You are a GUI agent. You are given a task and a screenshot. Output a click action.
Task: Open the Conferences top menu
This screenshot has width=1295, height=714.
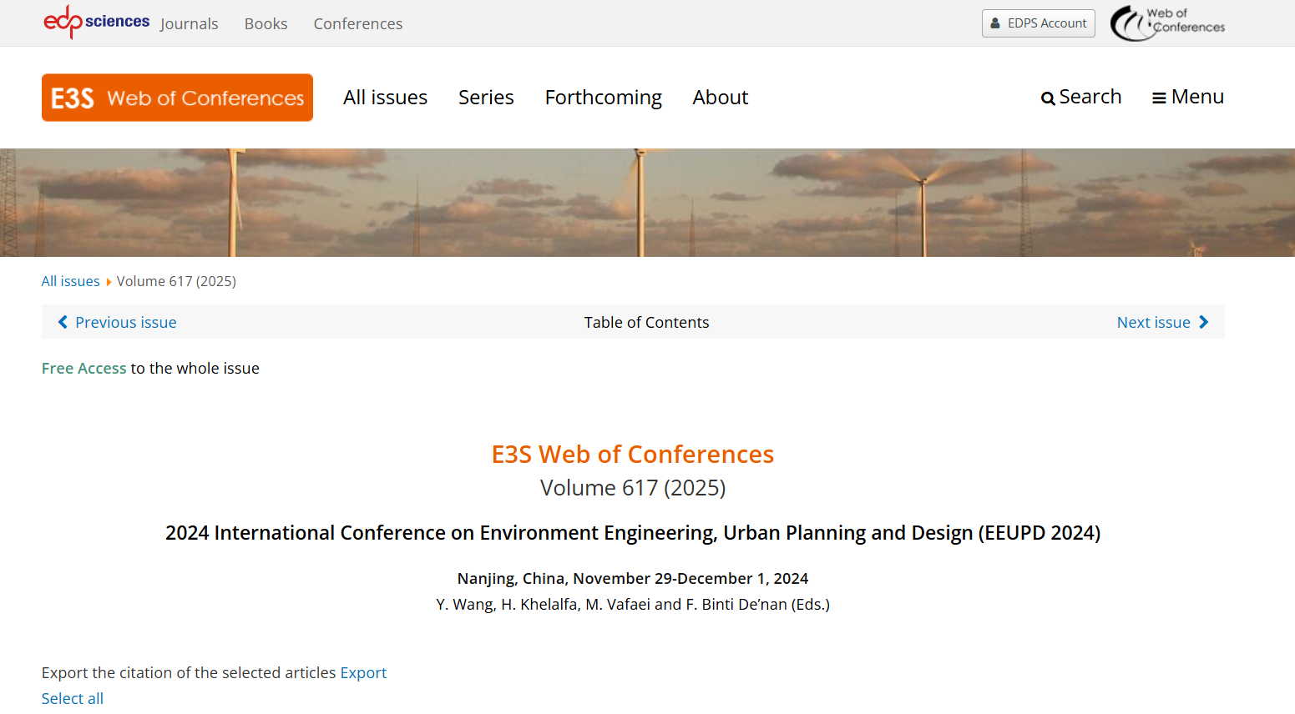point(357,24)
